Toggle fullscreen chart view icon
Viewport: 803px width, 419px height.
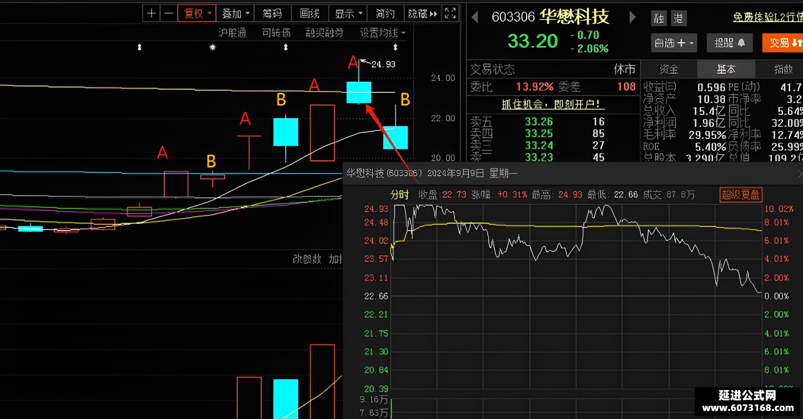(450, 13)
